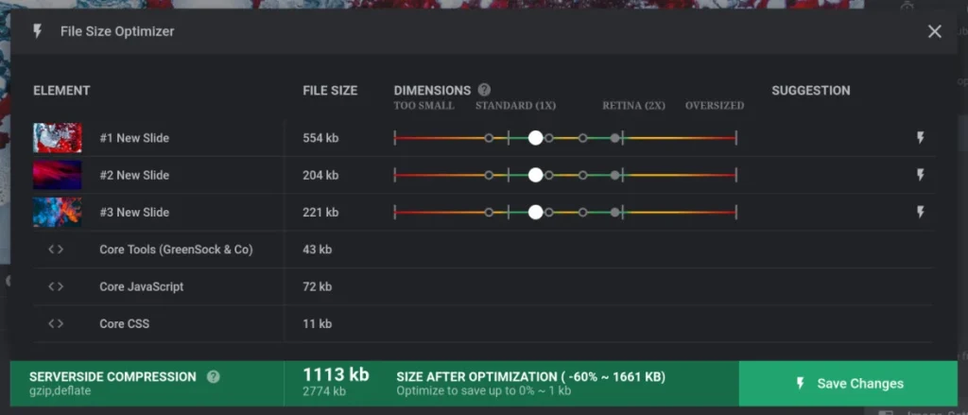This screenshot has width=968, height=415.
Task: Save Changes in the optimizer
Action: point(848,384)
